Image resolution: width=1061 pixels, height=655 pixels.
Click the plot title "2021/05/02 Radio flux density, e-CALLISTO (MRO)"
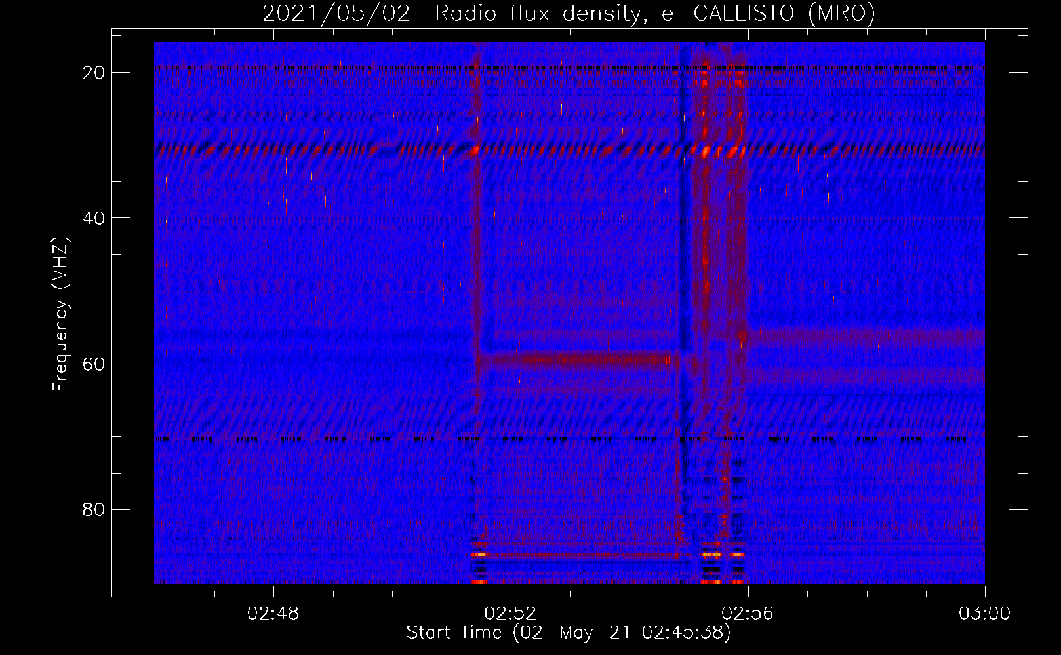pyautogui.click(x=569, y=13)
